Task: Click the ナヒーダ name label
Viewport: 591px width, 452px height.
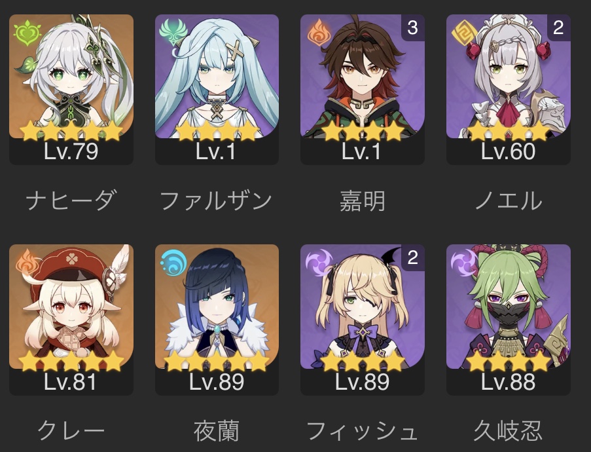Action: click(71, 200)
